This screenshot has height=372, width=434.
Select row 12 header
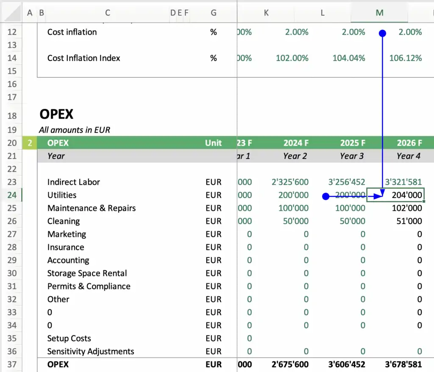tap(12, 32)
